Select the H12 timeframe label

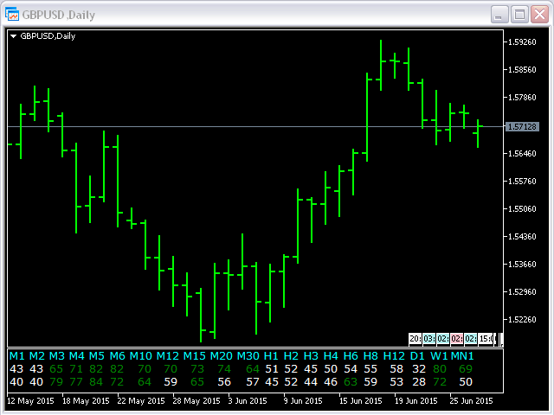(394, 356)
